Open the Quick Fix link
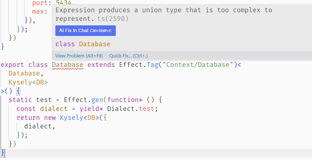 128,56
